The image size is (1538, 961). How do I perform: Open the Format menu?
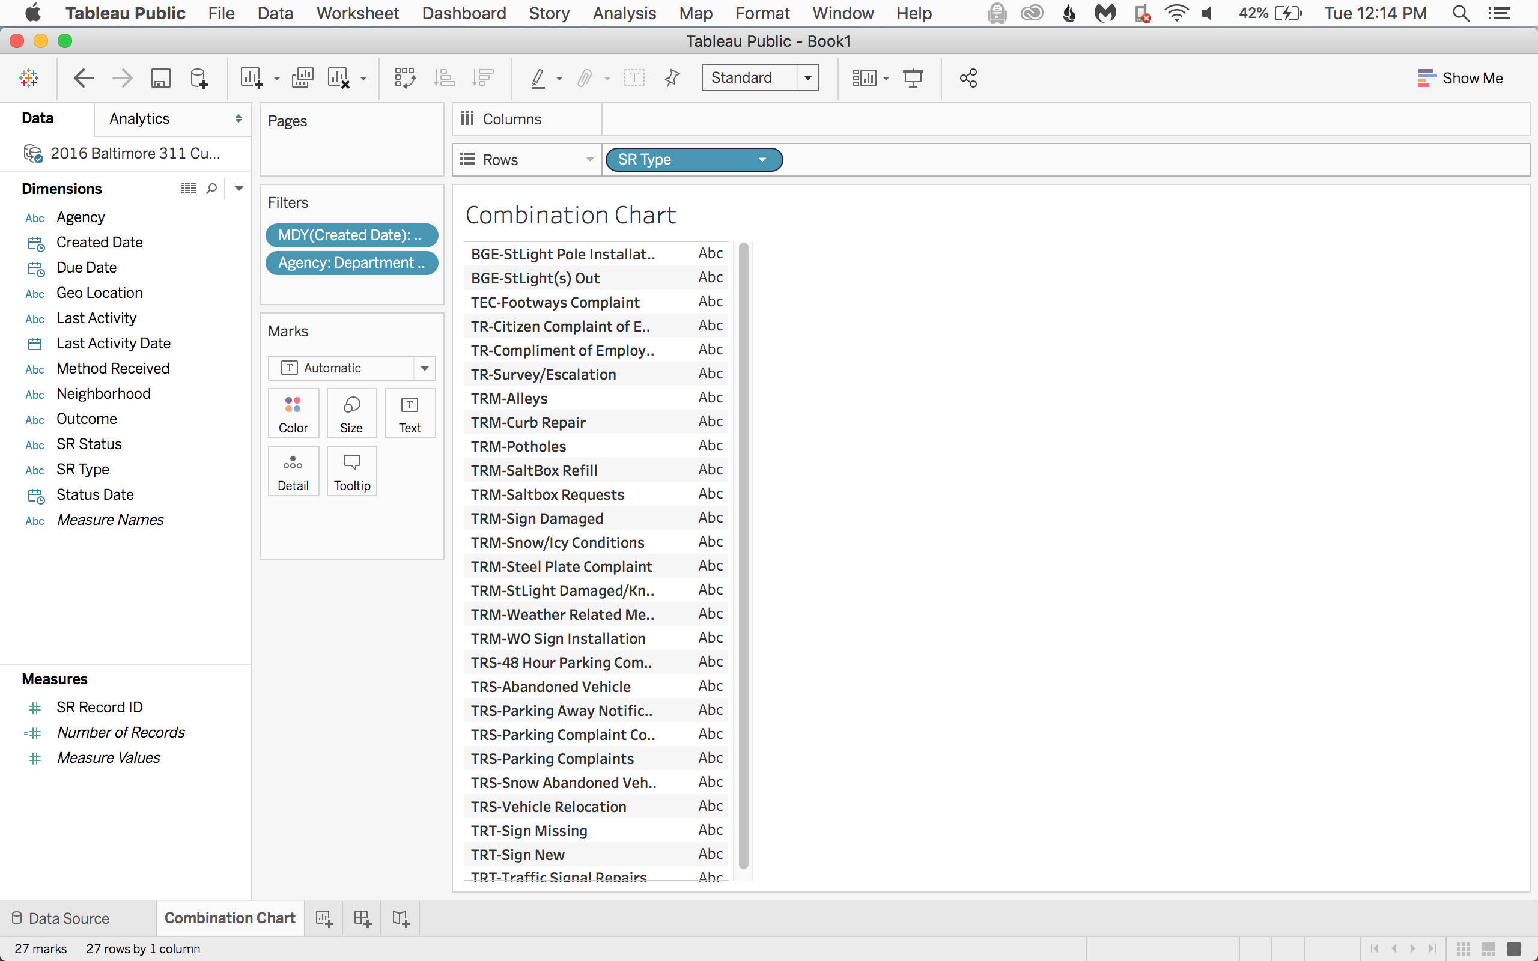pos(762,13)
